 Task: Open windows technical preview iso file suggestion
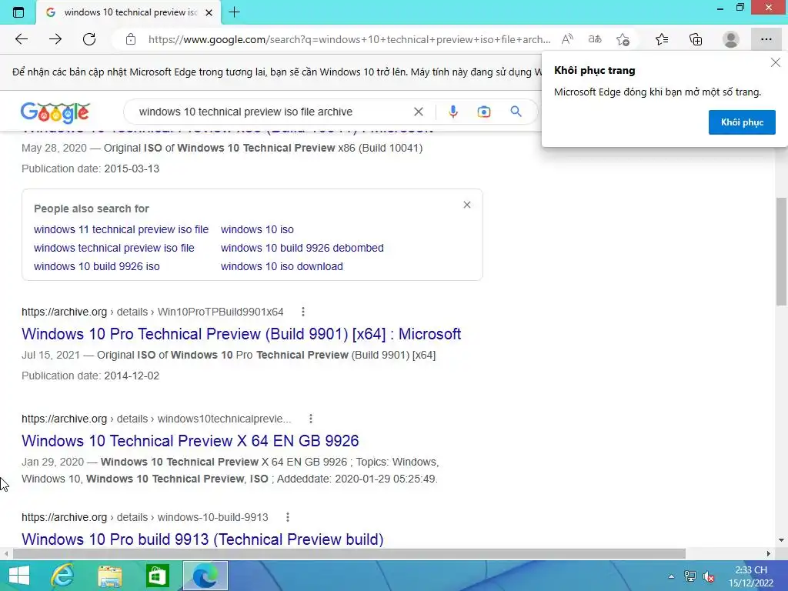pos(114,249)
